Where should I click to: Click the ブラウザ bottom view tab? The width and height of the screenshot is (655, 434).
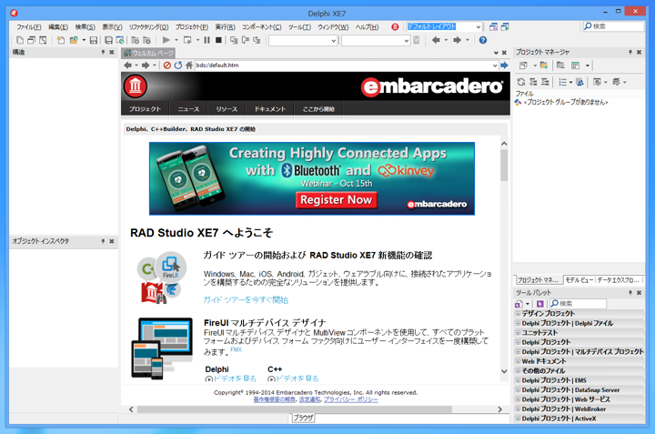pyautogui.click(x=303, y=418)
